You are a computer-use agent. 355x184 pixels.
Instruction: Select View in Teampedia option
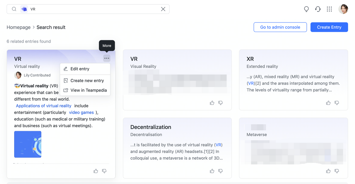point(88,90)
